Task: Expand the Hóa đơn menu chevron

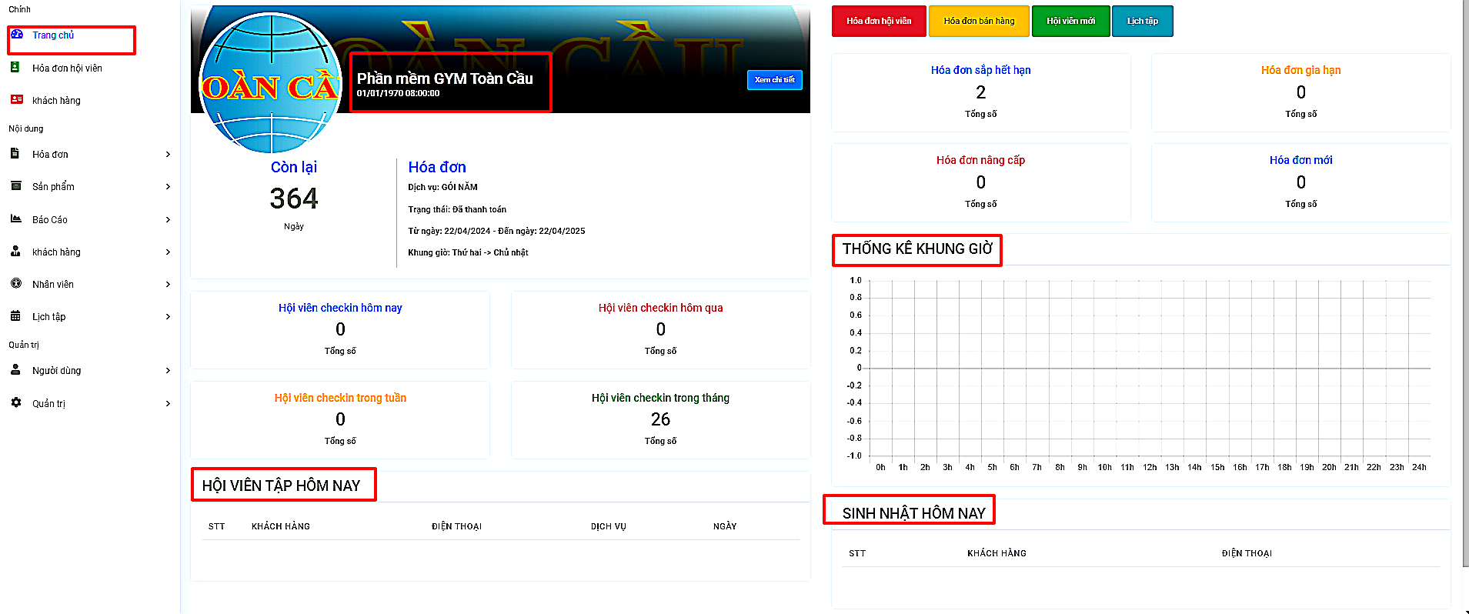Action: (x=168, y=155)
